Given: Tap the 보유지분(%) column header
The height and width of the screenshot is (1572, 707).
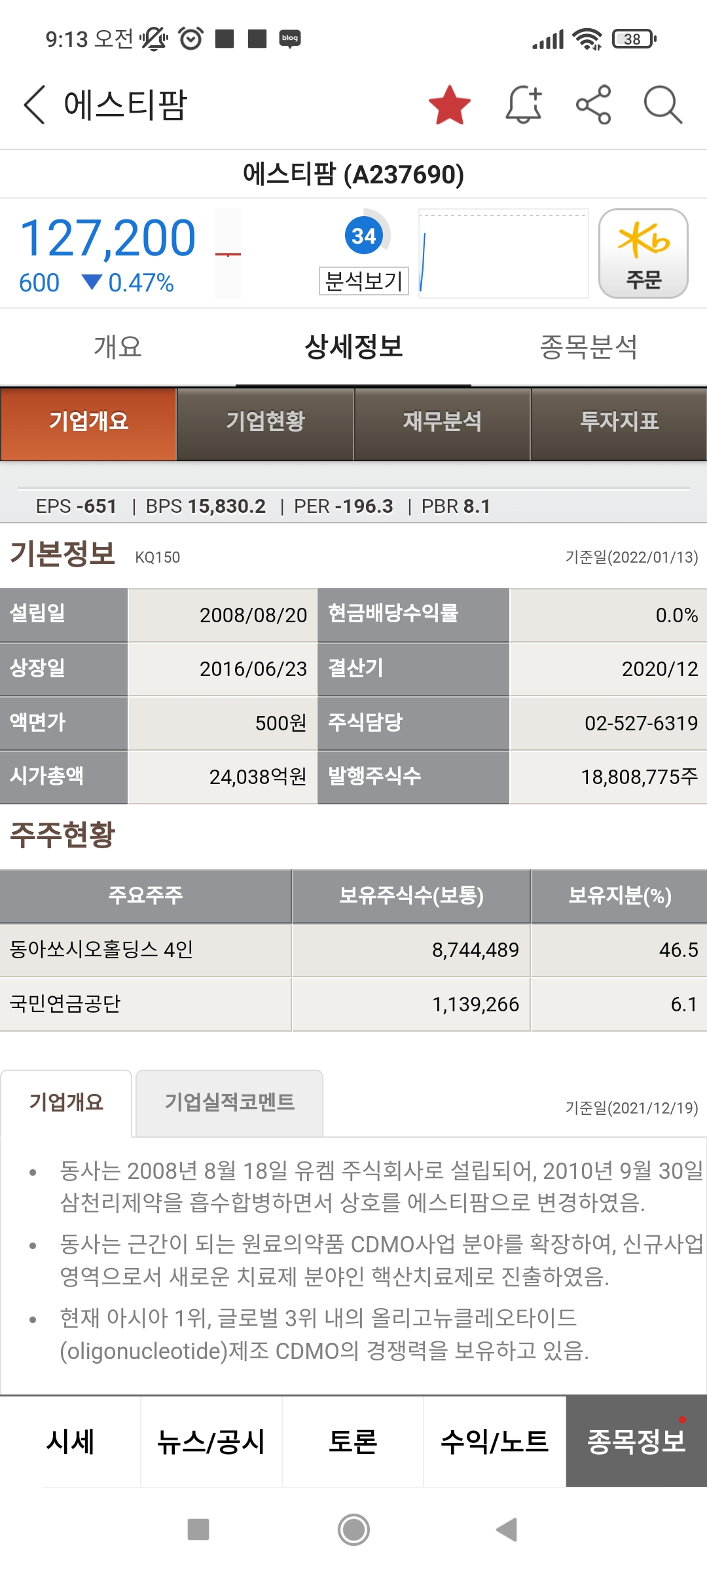Looking at the screenshot, I should 619,895.
